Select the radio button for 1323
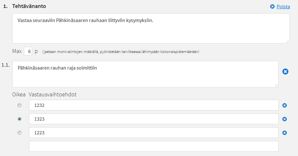The width and height of the screenshot is (298, 156). tap(20, 119)
